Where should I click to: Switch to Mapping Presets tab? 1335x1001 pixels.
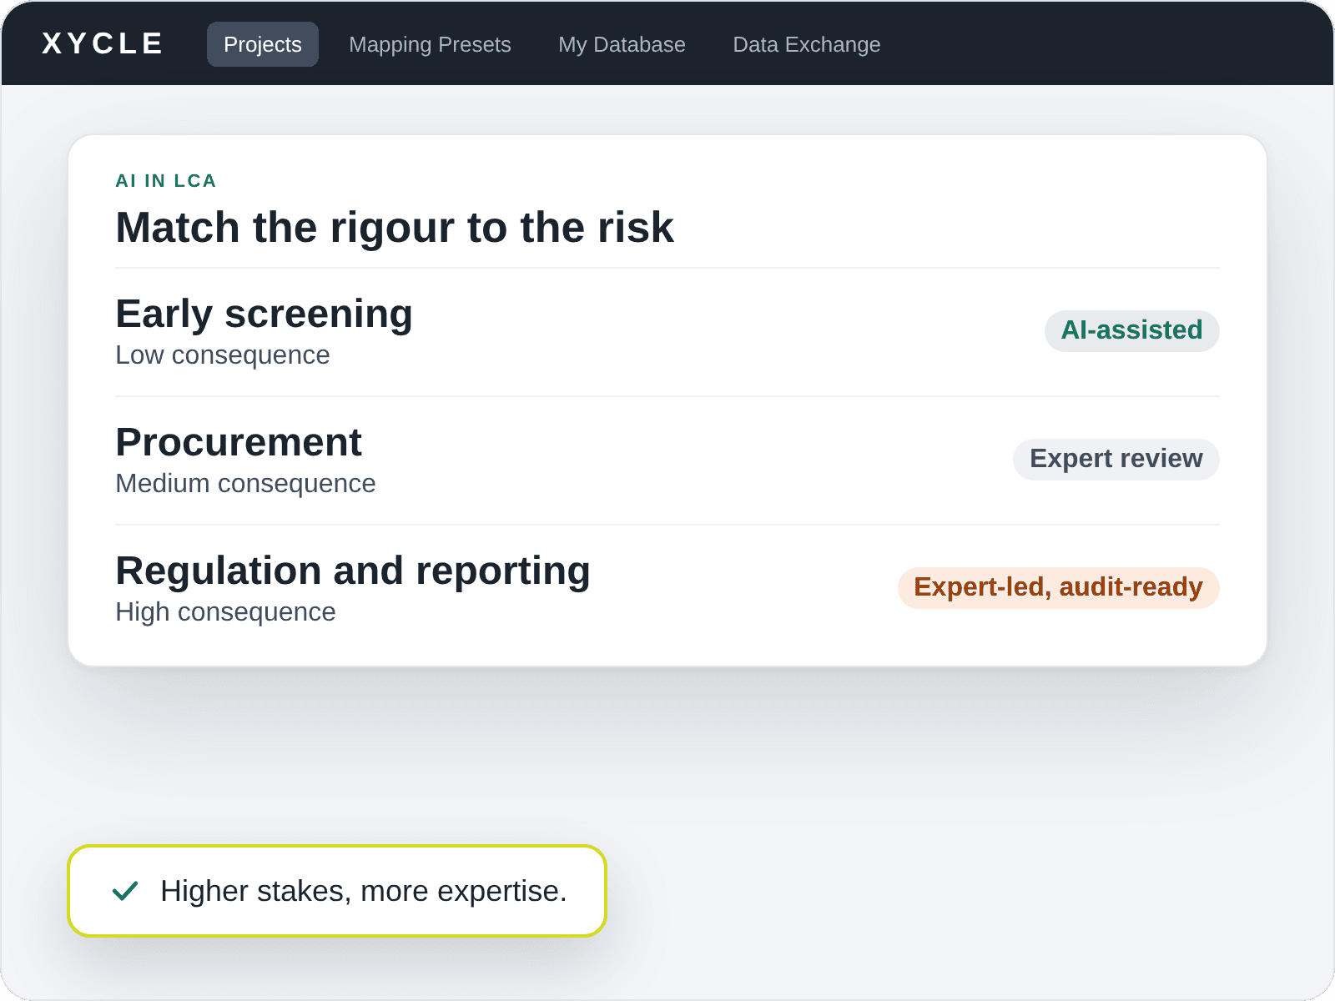(x=430, y=44)
